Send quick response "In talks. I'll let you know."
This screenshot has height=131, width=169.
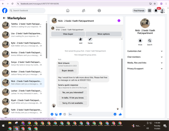tap(73, 98)
